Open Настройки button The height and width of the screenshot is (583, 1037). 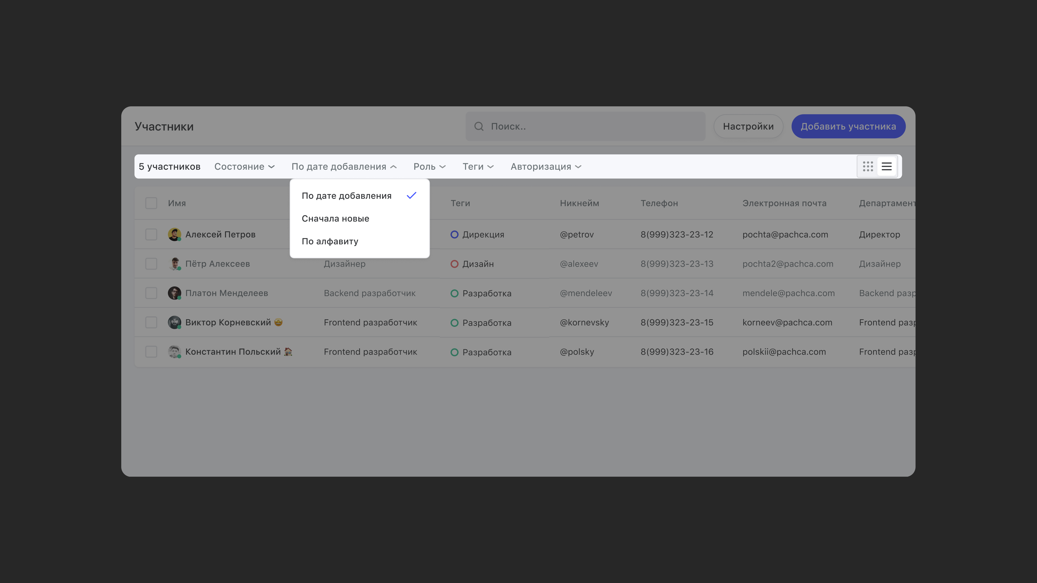click(x=748, y=126)
